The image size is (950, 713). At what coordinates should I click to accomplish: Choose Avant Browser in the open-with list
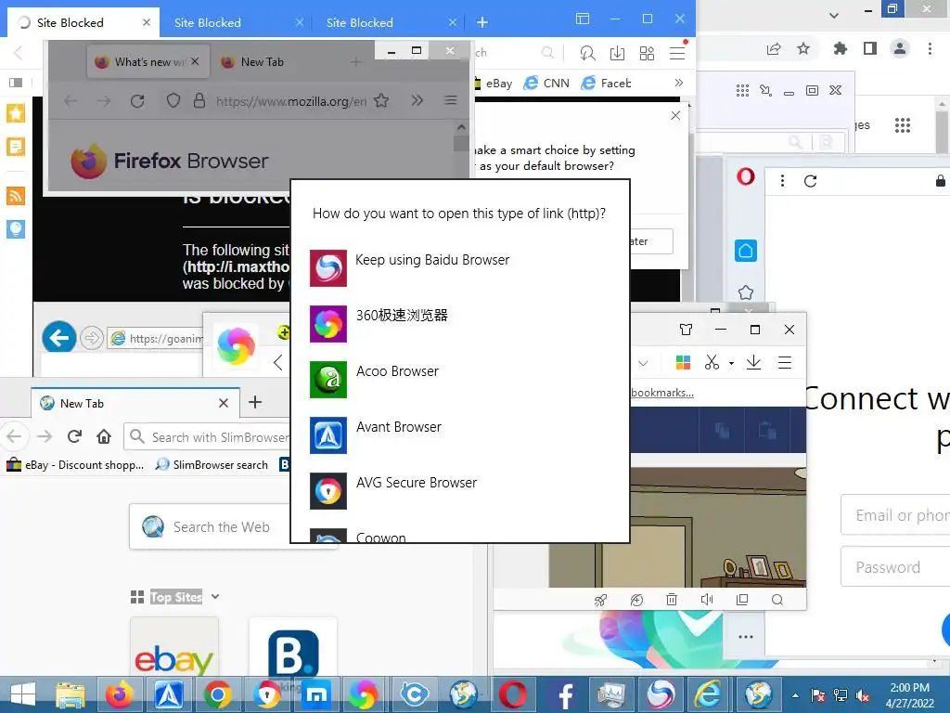[460, 434]
